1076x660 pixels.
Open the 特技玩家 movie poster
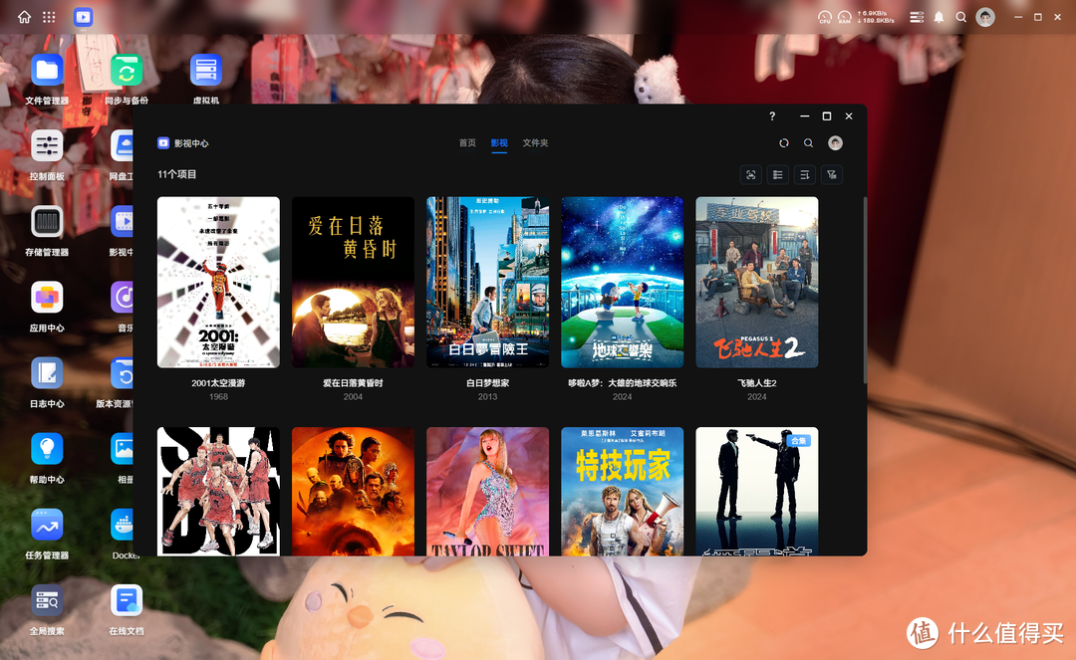pos(623,492)
